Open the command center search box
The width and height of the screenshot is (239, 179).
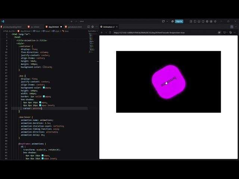[119, 22]
